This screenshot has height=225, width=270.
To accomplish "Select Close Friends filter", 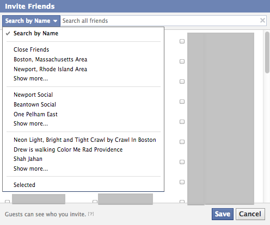I will (32, 49).
